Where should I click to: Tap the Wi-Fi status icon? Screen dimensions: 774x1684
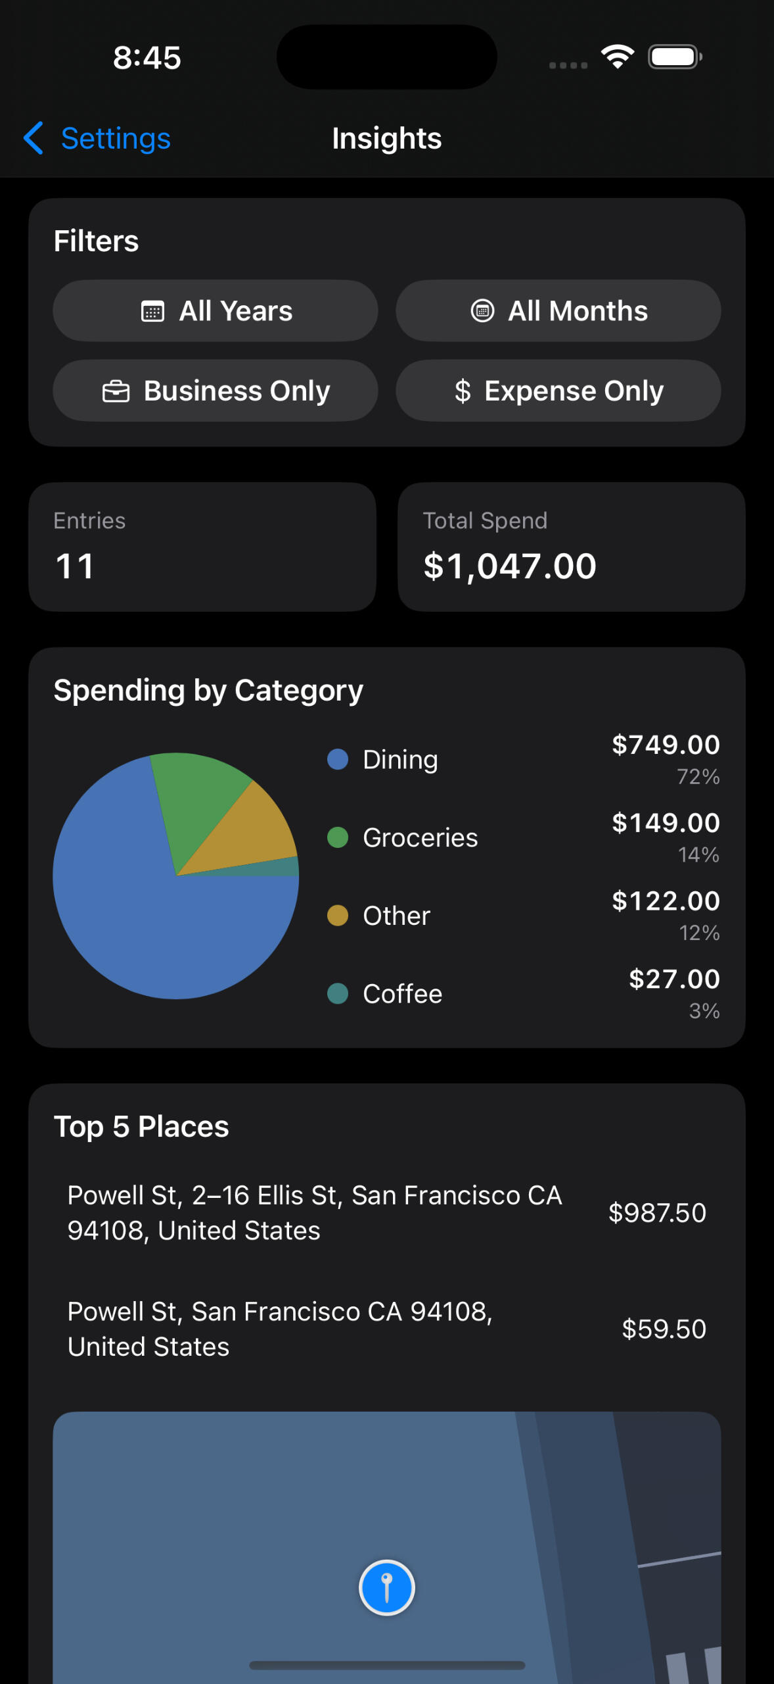618,57
